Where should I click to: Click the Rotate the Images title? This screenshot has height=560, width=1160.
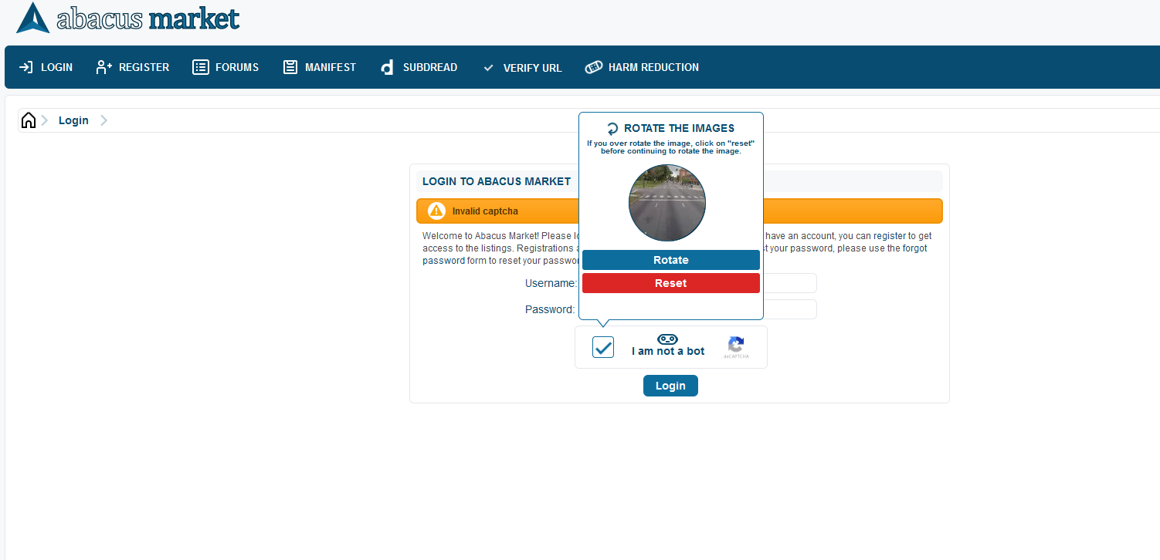(679, 128)
